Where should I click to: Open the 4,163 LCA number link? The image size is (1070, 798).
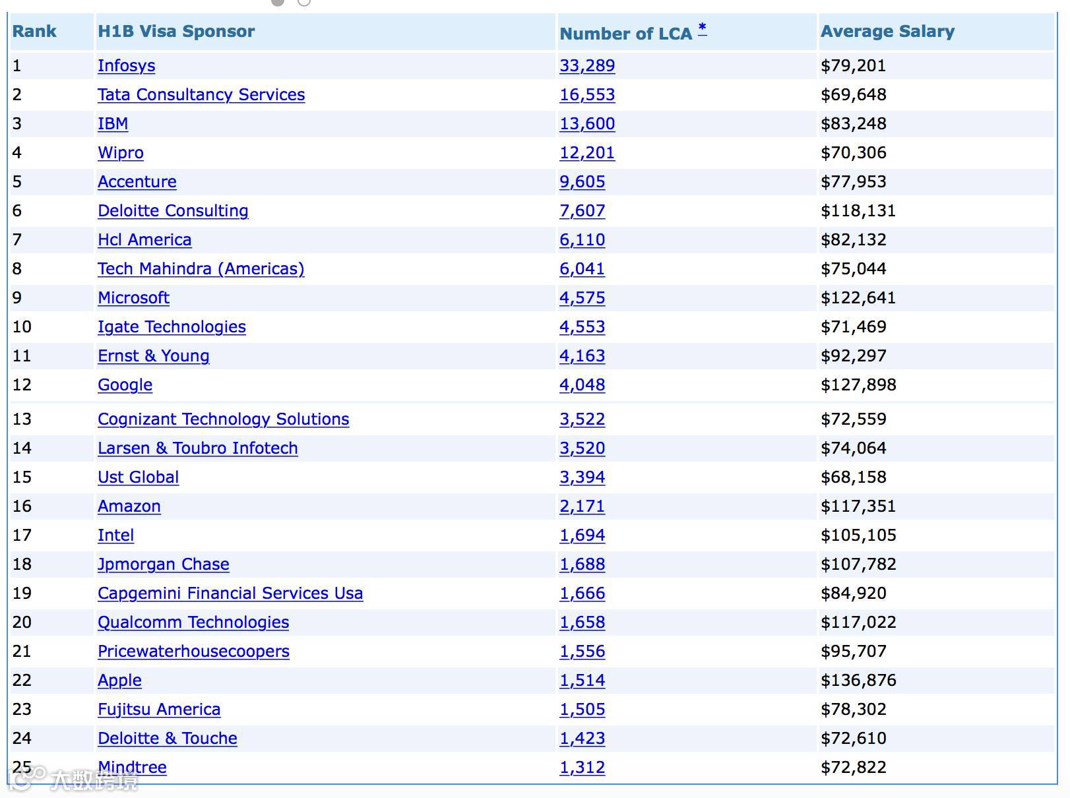click(x=582, y=356)
